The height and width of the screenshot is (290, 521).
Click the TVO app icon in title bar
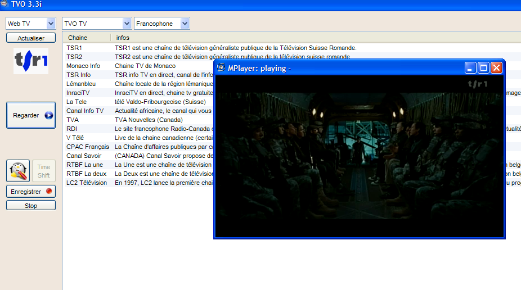(x=5, y=4)
